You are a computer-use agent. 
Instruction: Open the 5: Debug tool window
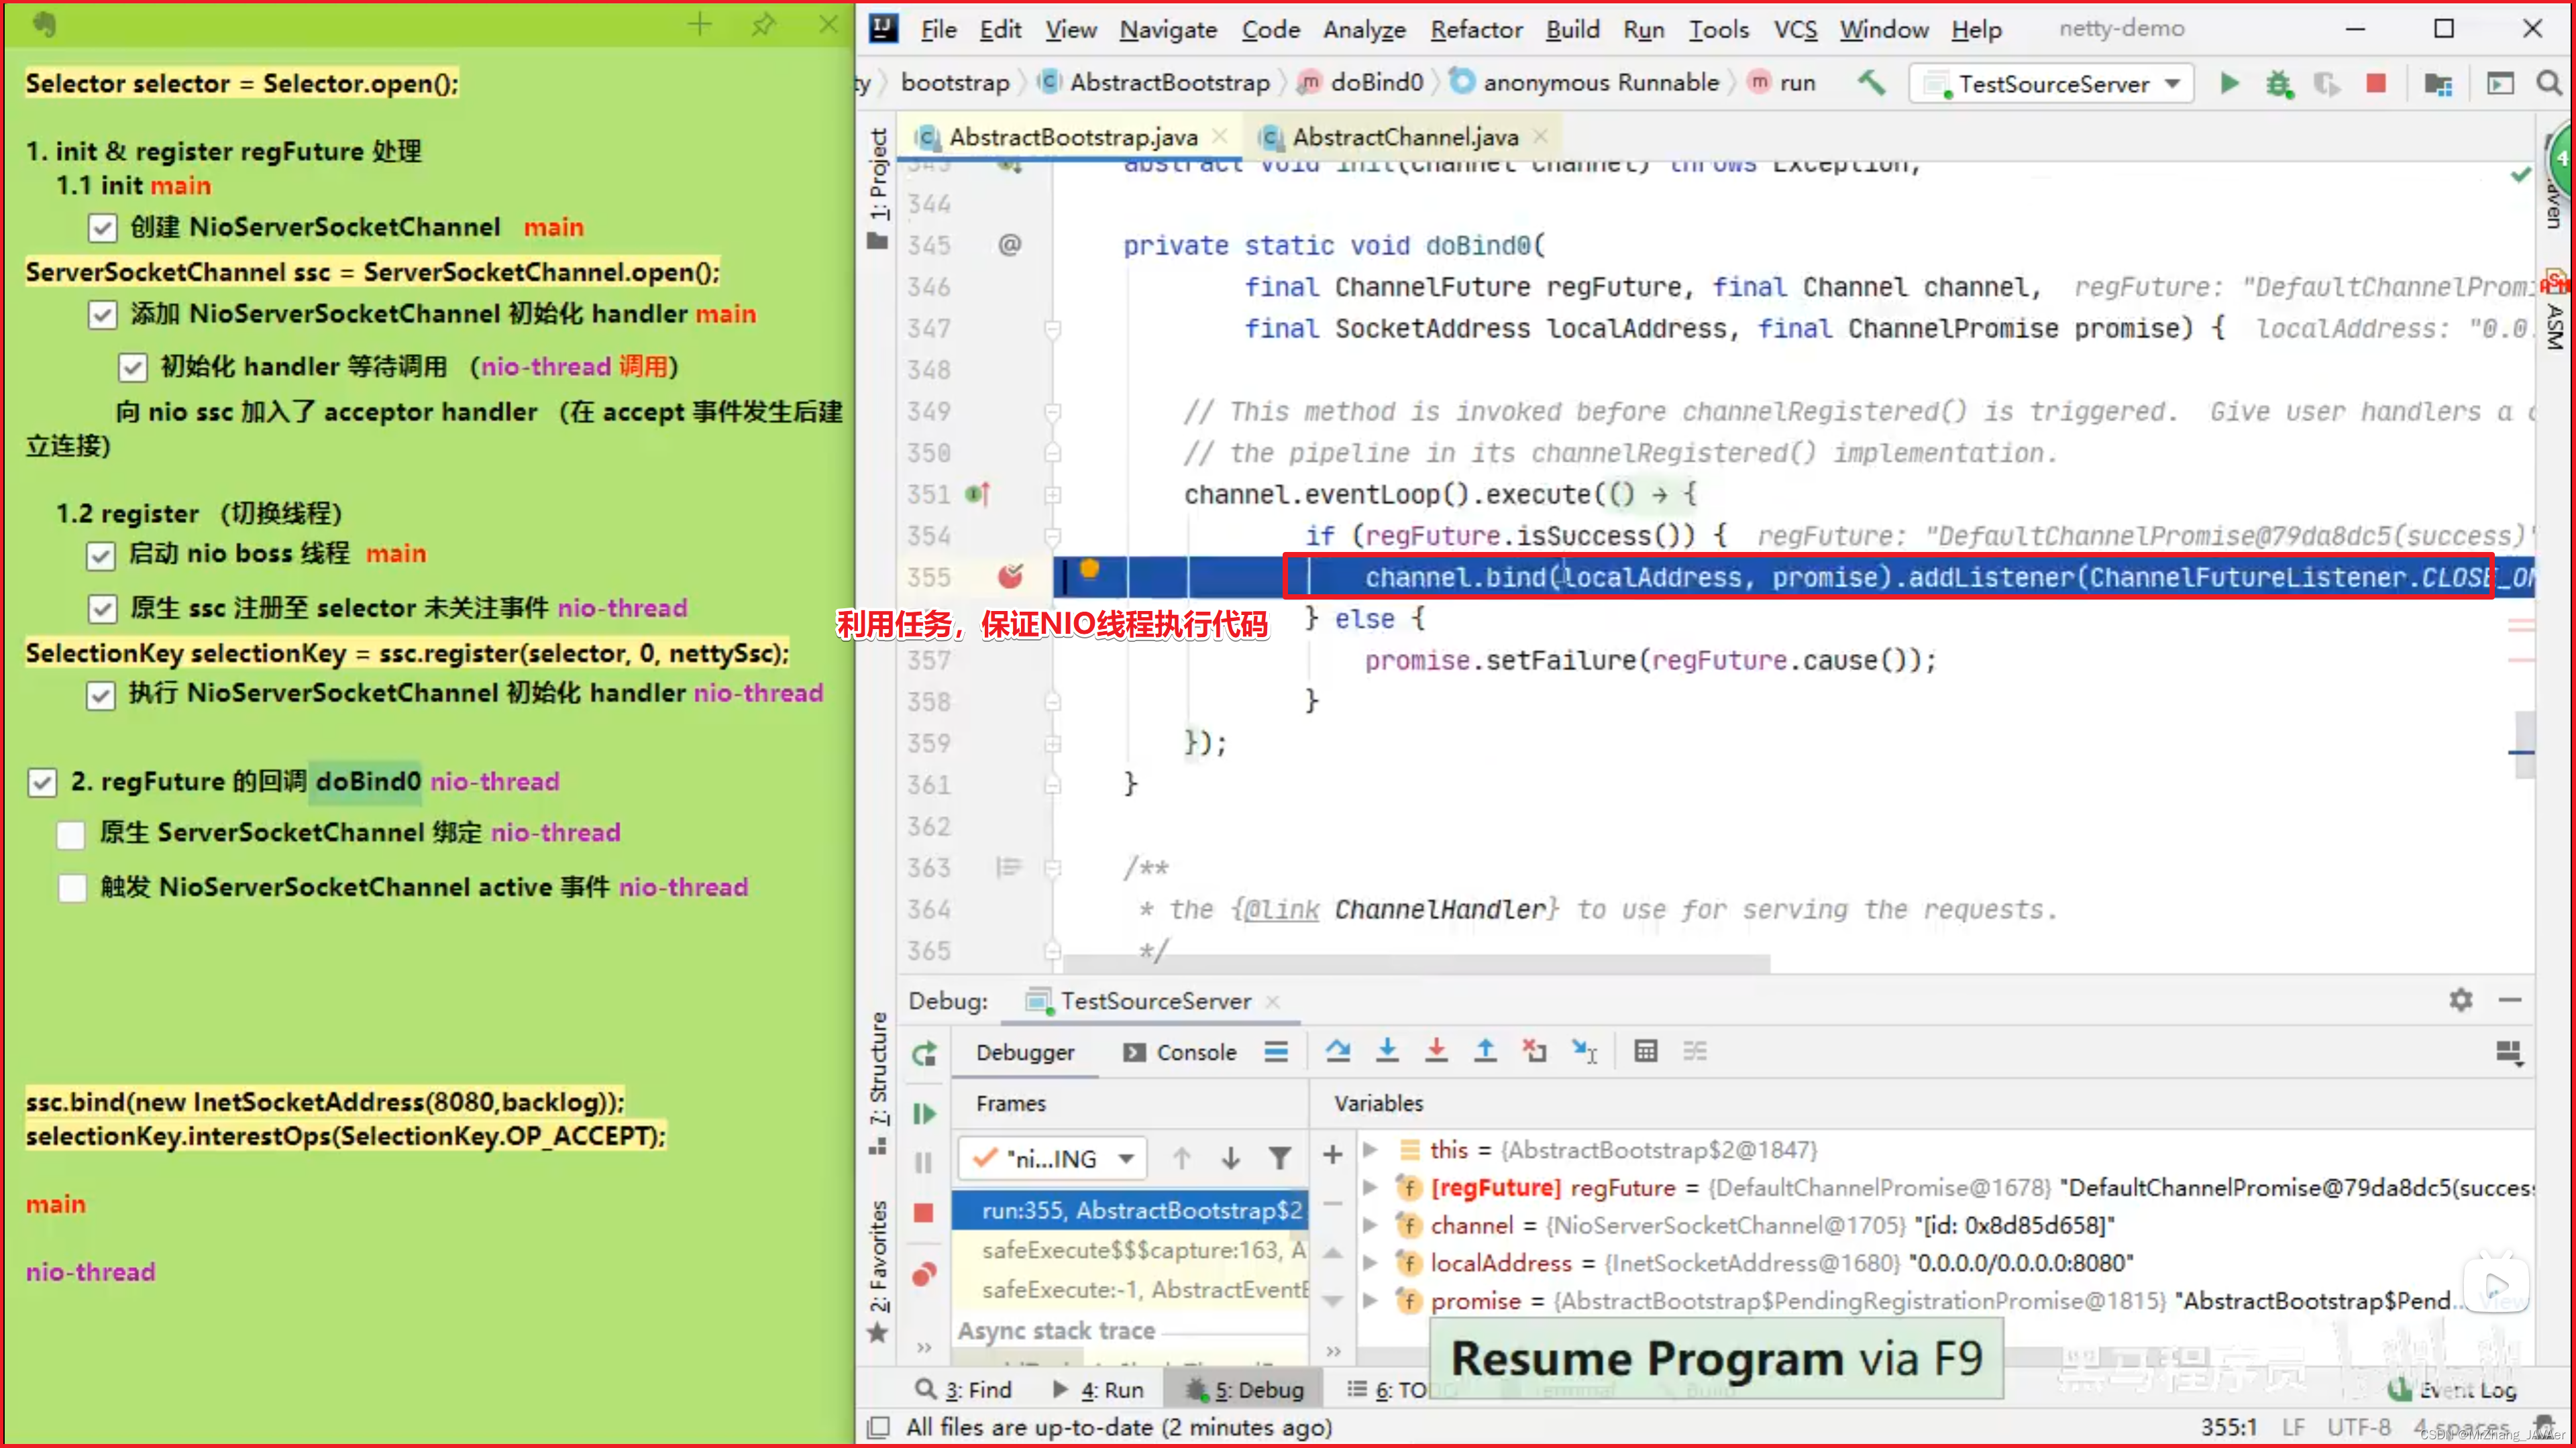click(1246, 1390)
